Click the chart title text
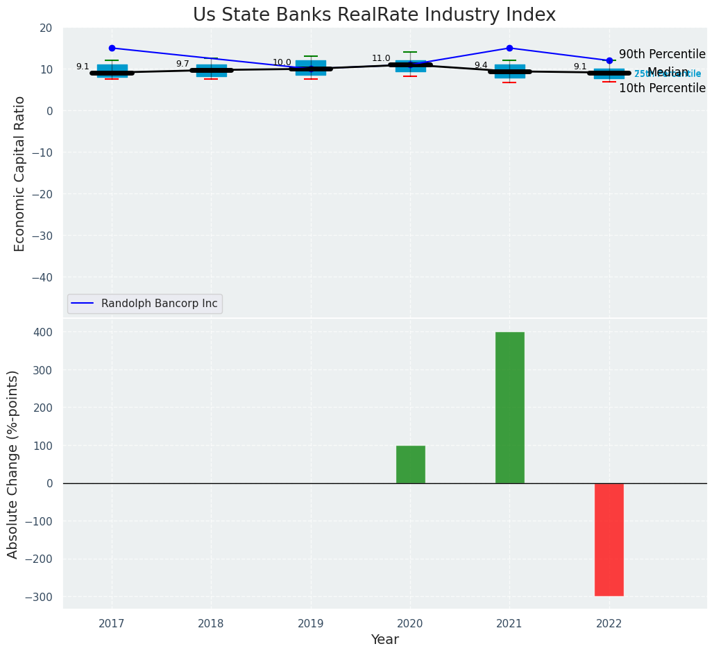The height and width of the screenshot is (653, 714). 374,15
